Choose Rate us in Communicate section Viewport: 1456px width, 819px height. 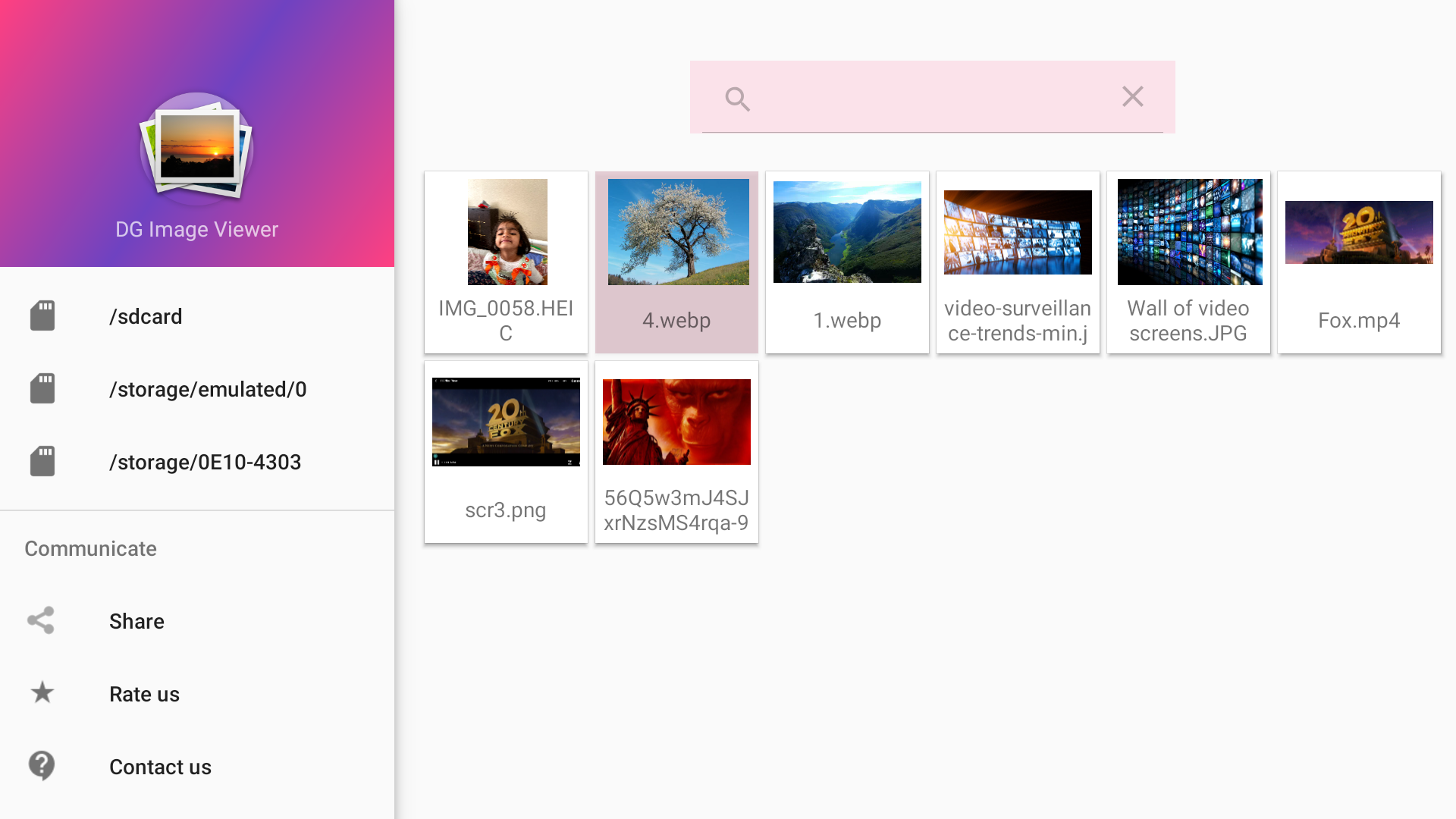click(197, 694)
